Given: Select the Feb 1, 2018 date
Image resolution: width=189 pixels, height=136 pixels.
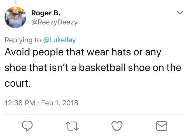Looking at the screenshot, I should click(59, 103).
